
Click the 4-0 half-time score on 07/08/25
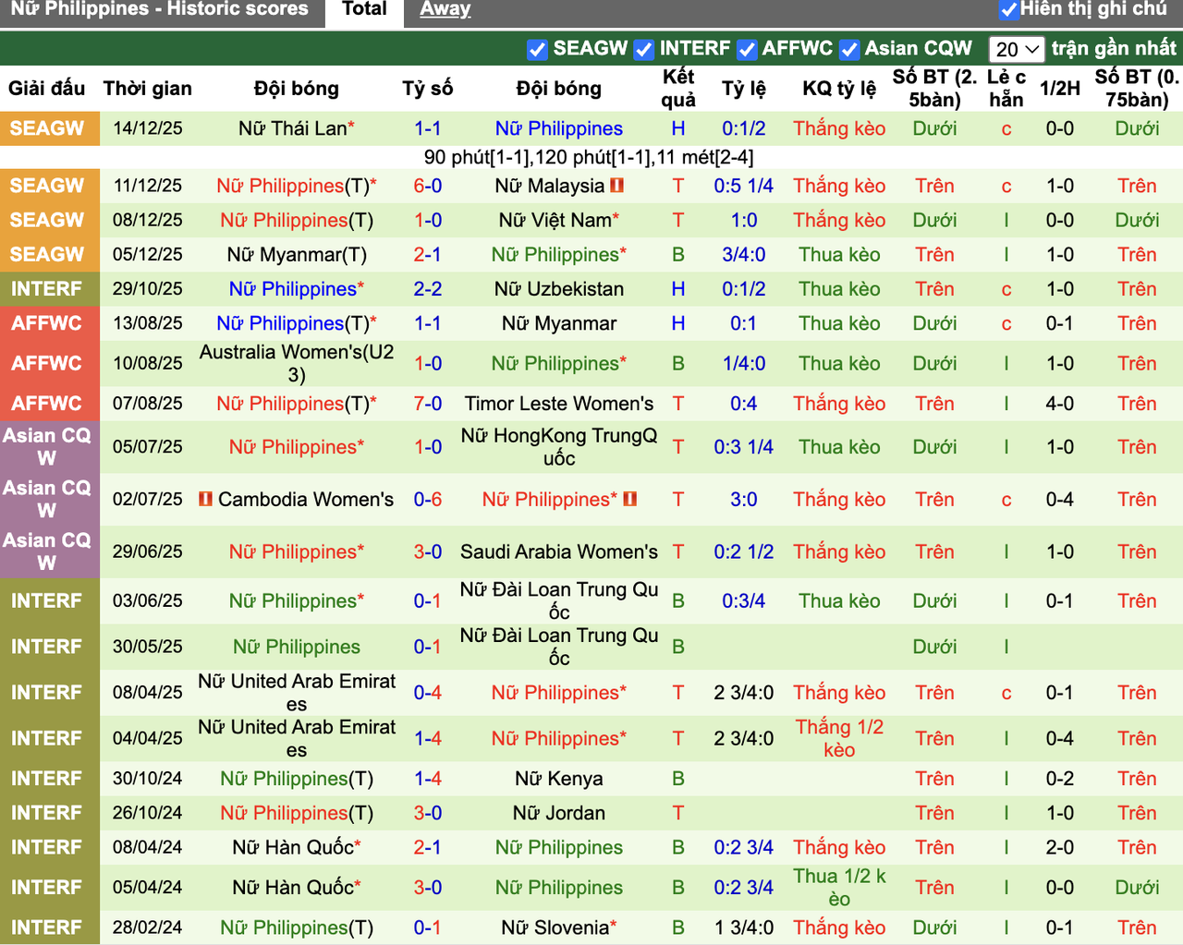[1060, 404]
